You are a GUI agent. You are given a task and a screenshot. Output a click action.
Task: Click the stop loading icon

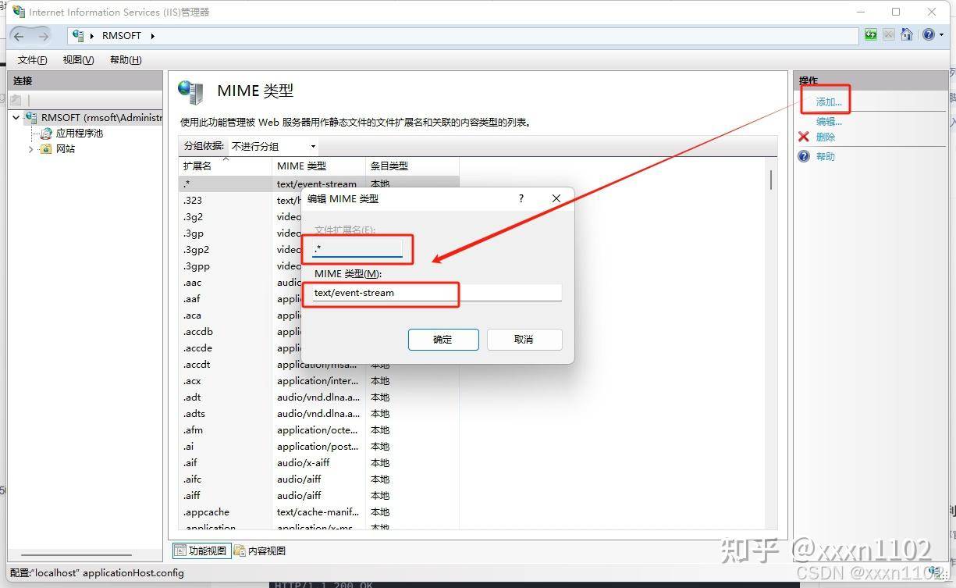889,35
